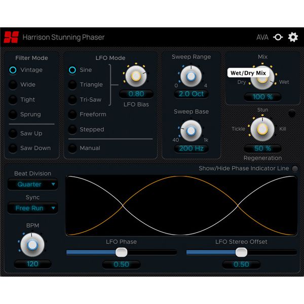Select Sprung filter mode
Image resolution: width=304 pixels, height=304 pixels.
pos(13,115)
